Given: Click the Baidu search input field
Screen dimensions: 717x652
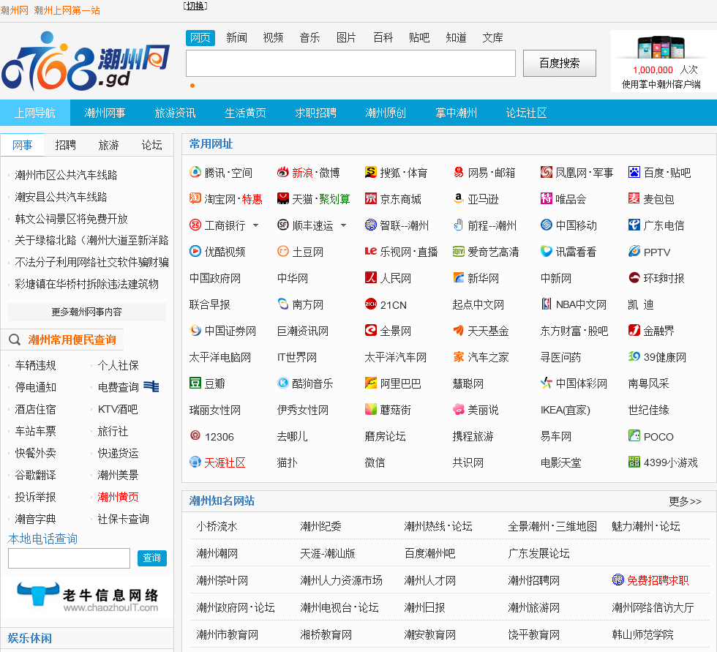Looking at the screenshot, I should click(350, 63).
